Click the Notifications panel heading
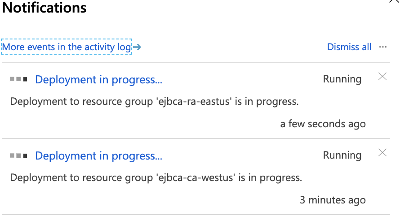The image size is (400, 216). [44, 8]
